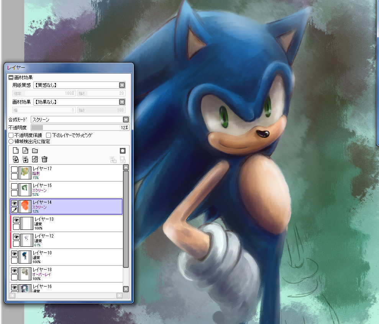Click the merge-down layer icon
This screenshot has width=379, height=324.
pos(25,159)
